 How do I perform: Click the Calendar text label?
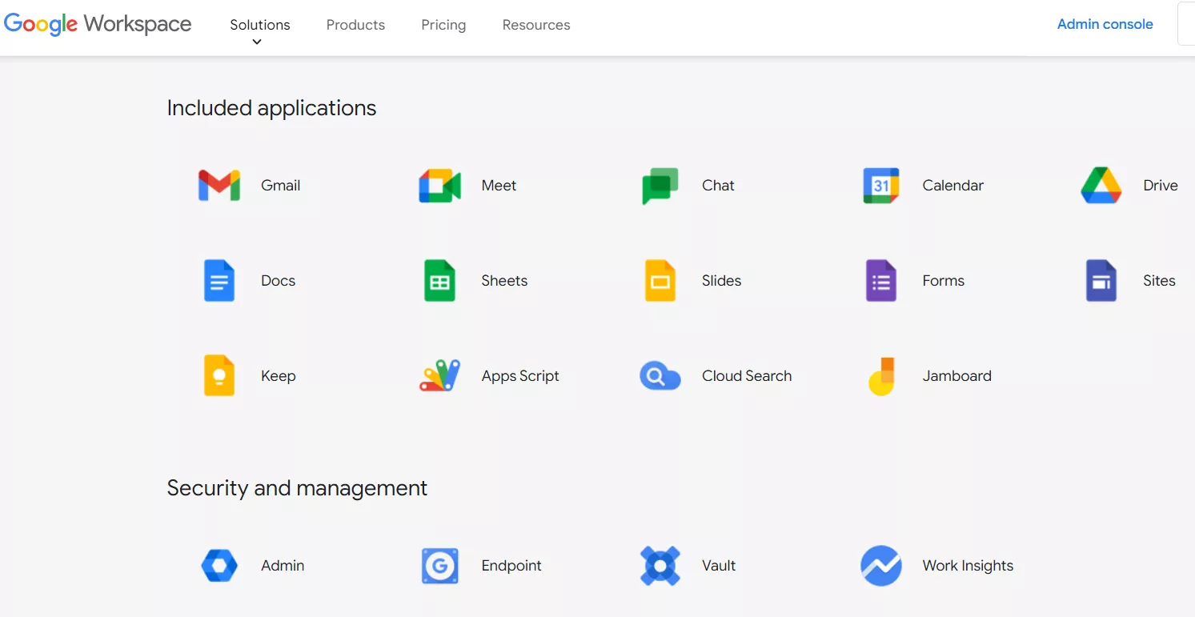point(952,186)
